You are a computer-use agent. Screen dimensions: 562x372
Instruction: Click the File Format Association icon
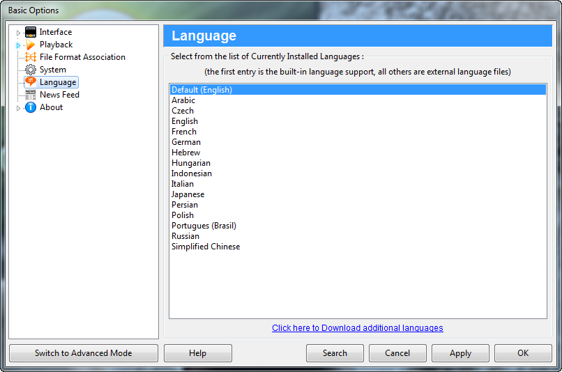[x=31, y=57]
